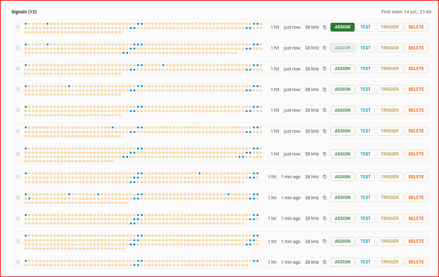
Task: Test the first signal in the list
Action: 365,27
